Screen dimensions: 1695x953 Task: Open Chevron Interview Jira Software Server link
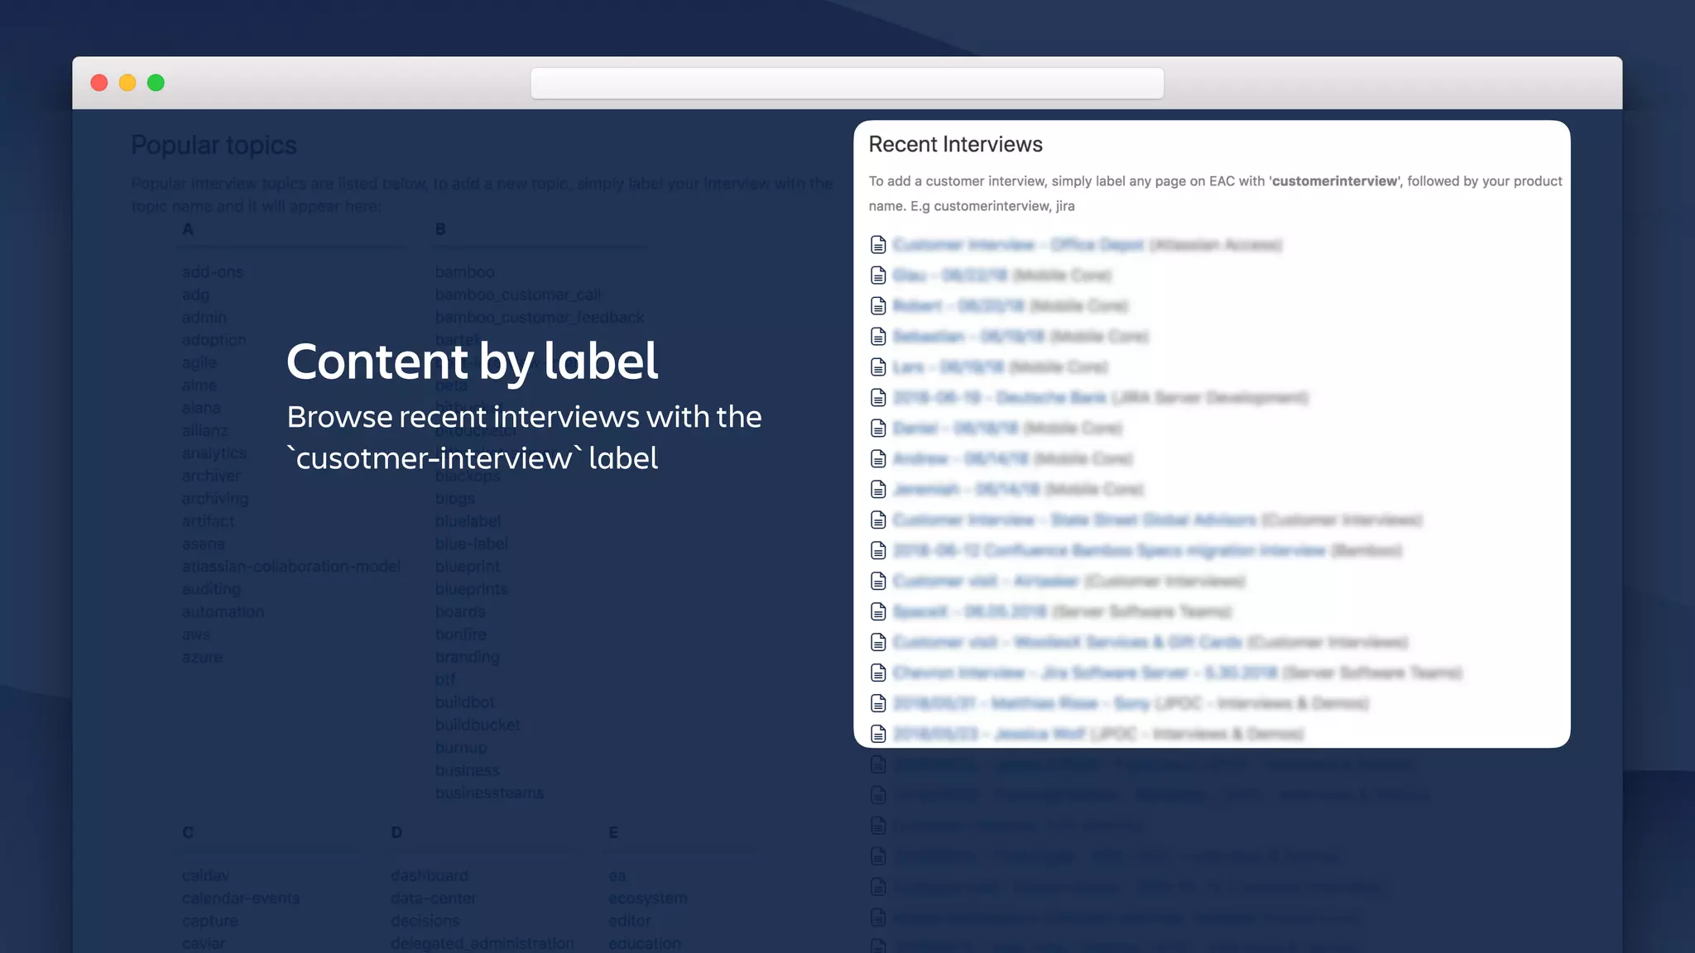(x=1085, y=673)
